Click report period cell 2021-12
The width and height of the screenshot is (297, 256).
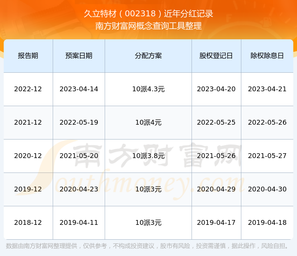(28, 122)
